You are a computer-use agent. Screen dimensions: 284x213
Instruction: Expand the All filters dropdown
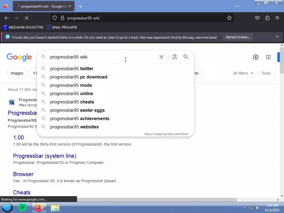[x=243, y=73]
